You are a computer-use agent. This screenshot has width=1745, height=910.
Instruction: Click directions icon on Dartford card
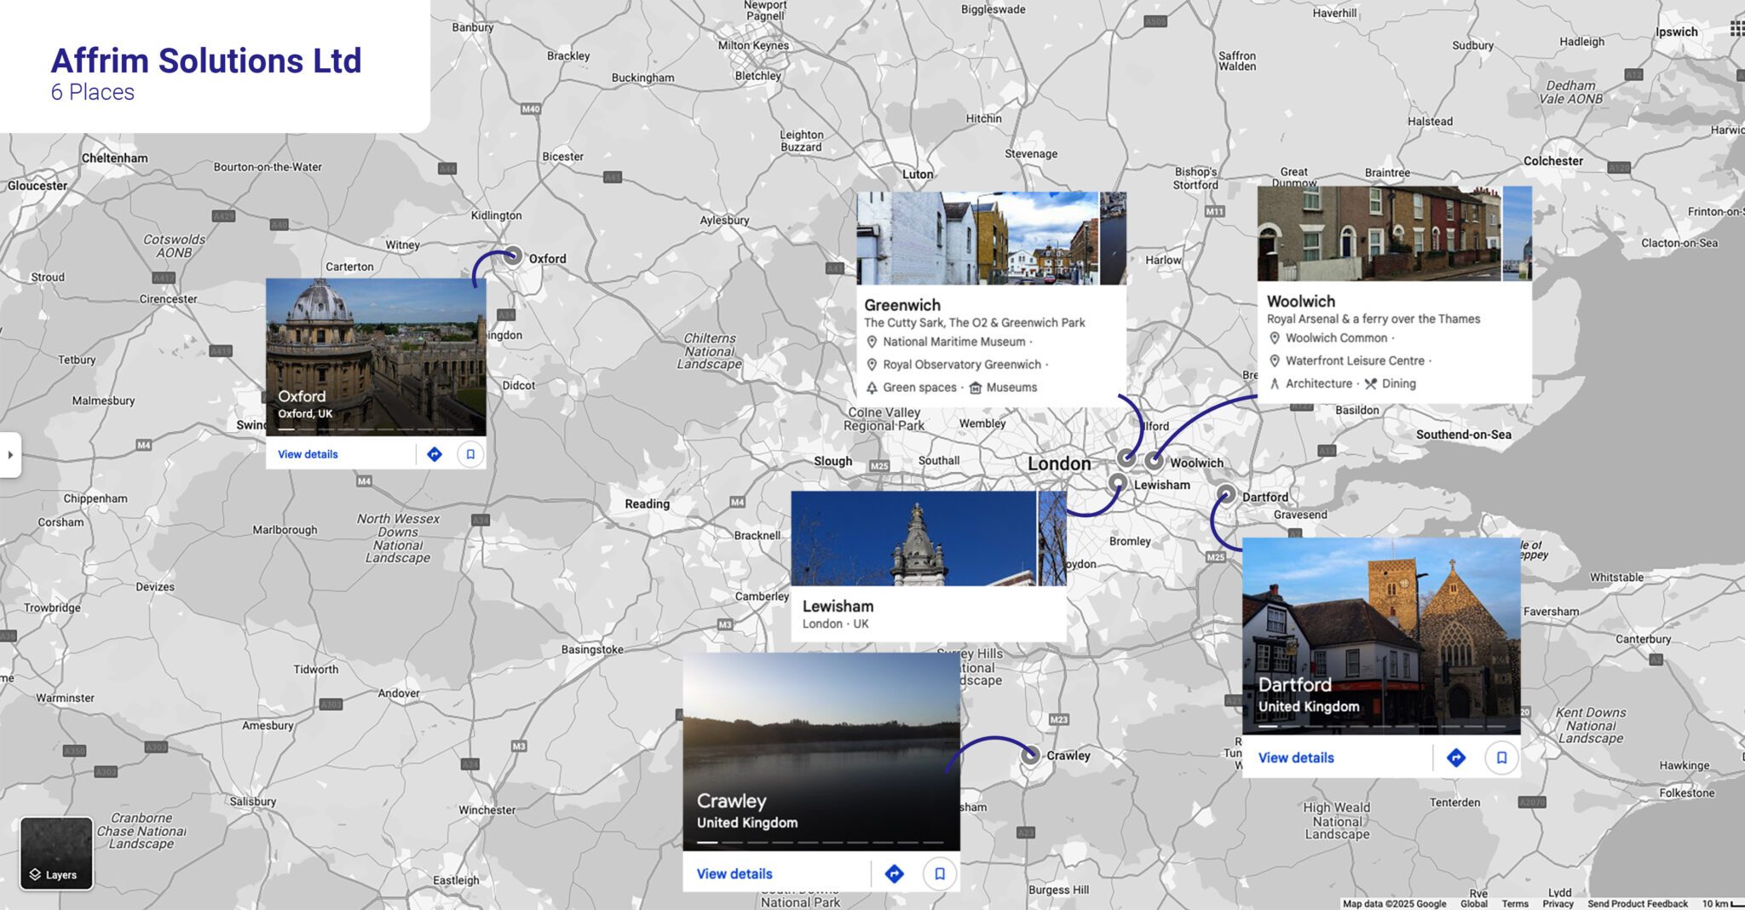[x=1456, y=757]
